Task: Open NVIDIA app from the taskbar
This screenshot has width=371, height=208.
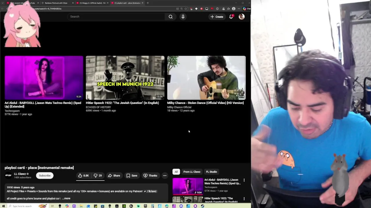Action: 124,206
